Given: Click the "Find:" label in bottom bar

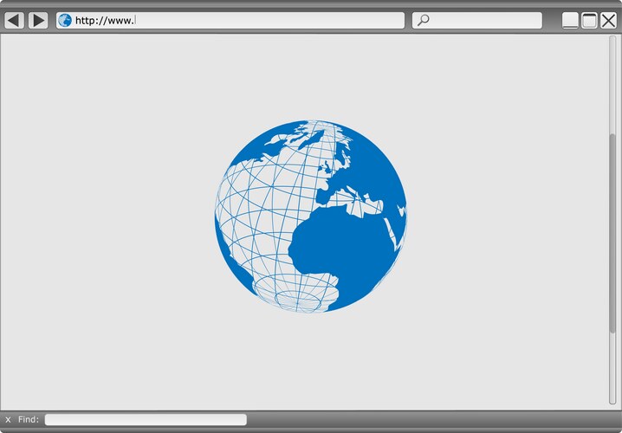Looking at the screenshot, I should (x=29, y=420).
